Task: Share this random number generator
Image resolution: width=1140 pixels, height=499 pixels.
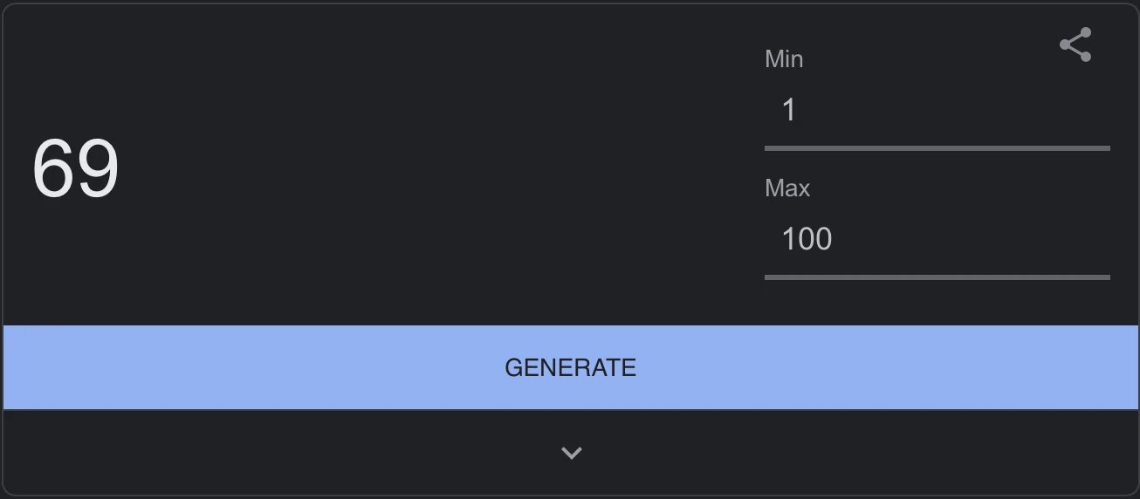Action: pos(1075,45)
